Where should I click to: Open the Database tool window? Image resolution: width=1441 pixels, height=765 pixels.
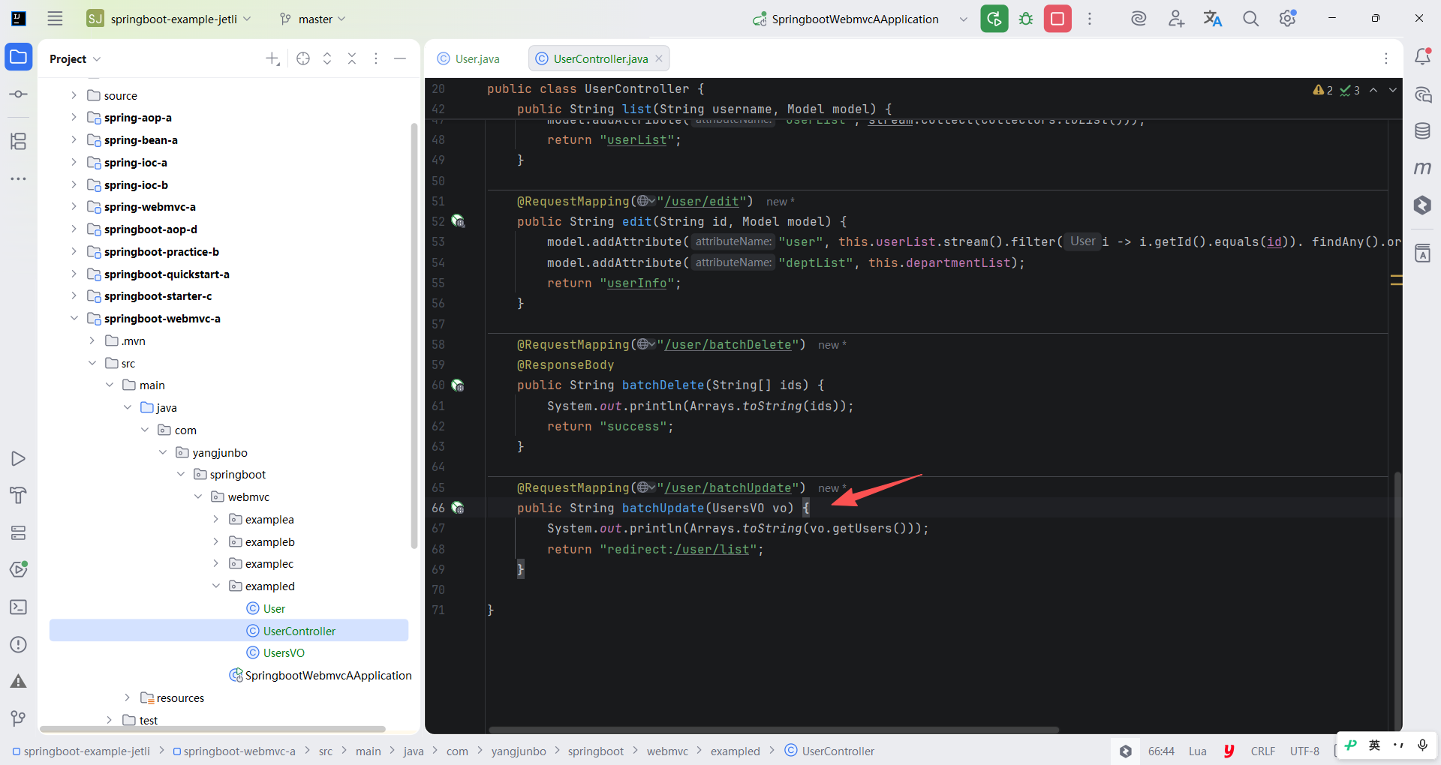(1422, 131)
